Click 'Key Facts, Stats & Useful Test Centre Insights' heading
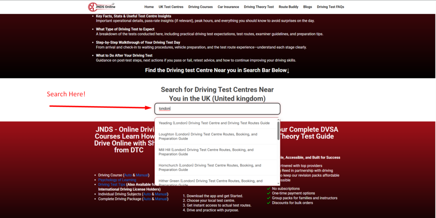The width and height of the screenshot is (436, 218). pyautogui.click(x=133, y=16)
